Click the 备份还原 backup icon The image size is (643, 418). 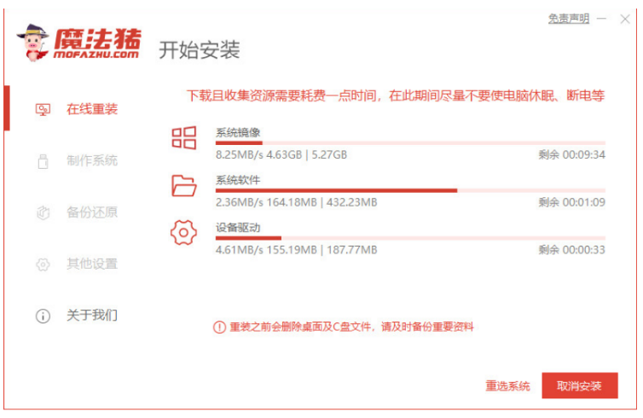tap(43, 212)
